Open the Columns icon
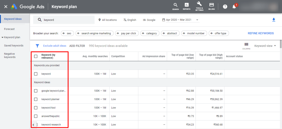Screen dimensions: 282x129 pyautogui.click(x=246, y=46)
